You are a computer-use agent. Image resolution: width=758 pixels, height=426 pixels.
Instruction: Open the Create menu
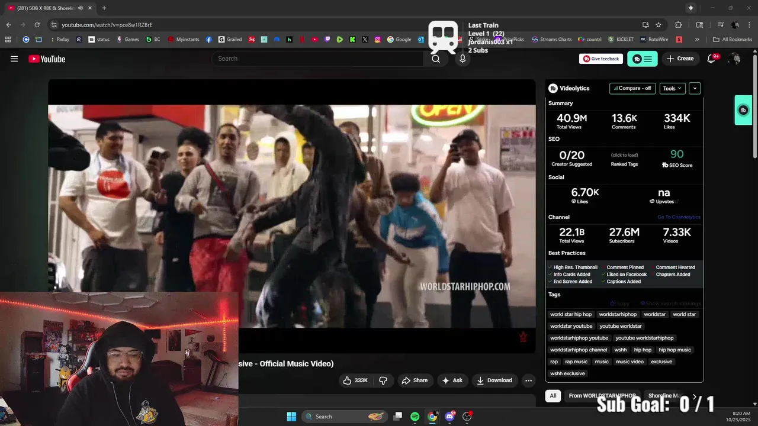click(x=680, y=59)
